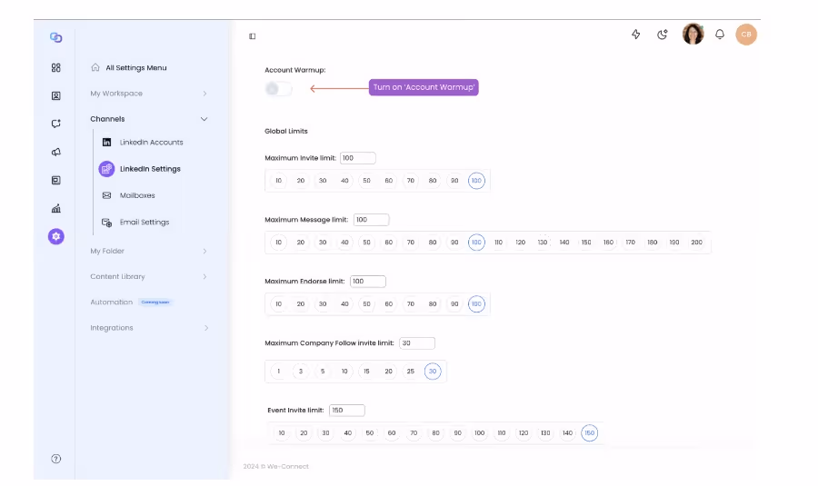818x486 pixels.
Task: Open the Mailboxes page
Action: pyautogui.click(x=137, y=195)
